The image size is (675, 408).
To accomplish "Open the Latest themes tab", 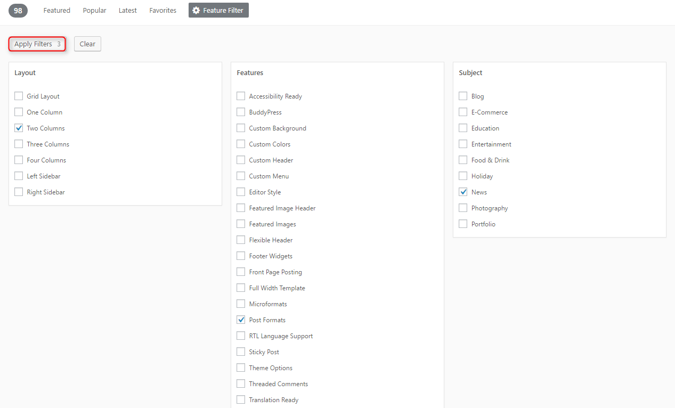I will click(128, 10).
